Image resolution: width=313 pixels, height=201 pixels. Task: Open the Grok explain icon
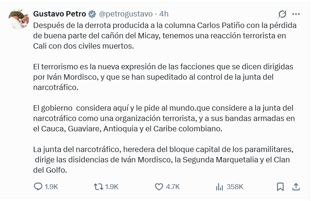click(x=282, y=14)
